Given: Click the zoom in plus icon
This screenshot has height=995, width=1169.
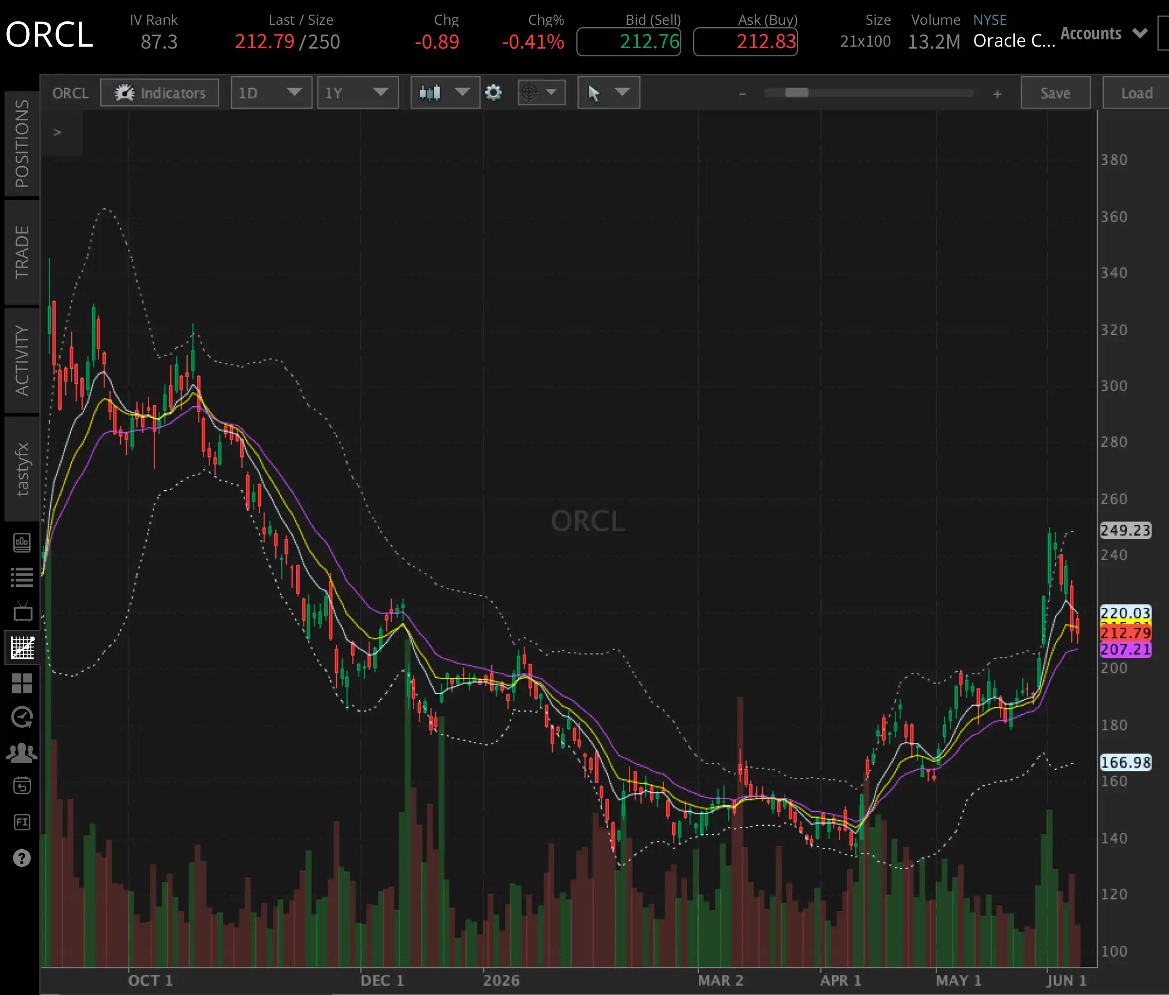Looking at the screenshot, I should point(997,94).
